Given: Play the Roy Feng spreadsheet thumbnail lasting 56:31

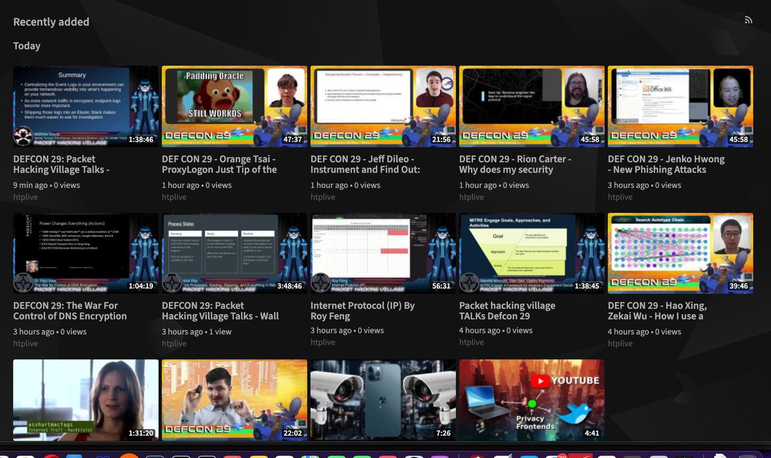Looking at the screenshot, I should pyautogui.click(x=384, y=253).
